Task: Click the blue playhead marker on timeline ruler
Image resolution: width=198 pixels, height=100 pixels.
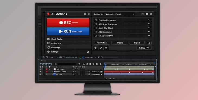Action: (x=105, y=65)
